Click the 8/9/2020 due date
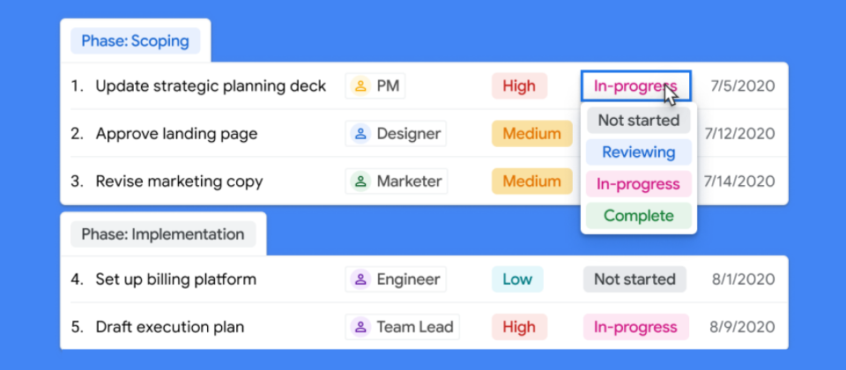846x370 pixels. coord(743,328)
